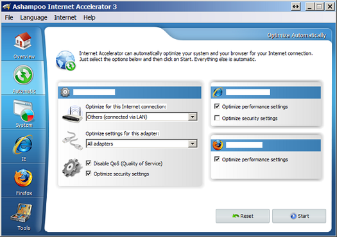The width and height of the screenshot is (337, 237).
Task: Toggle Firefox Optimize performance settings checkbox
Action: [217, 159]
